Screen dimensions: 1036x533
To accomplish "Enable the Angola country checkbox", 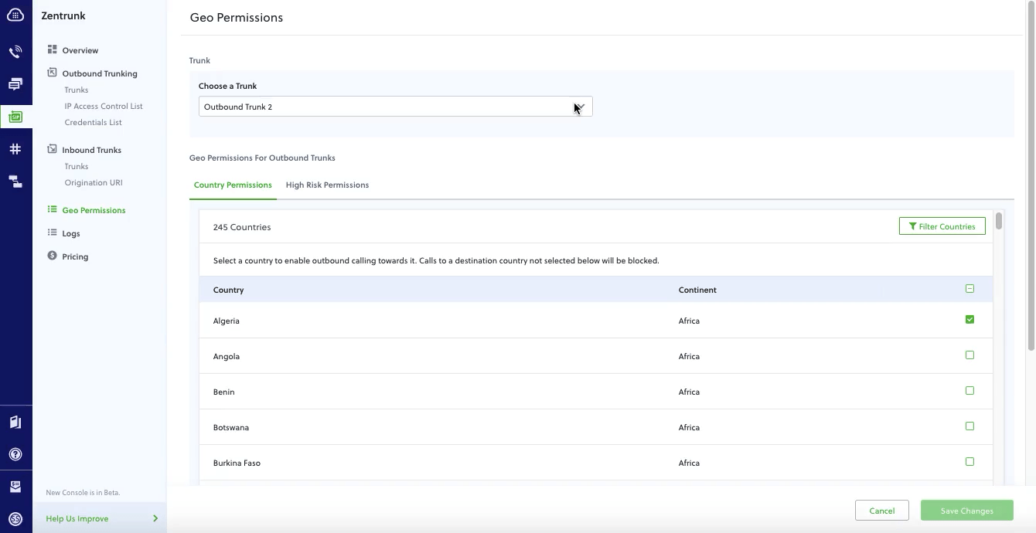I will [970, 355].
